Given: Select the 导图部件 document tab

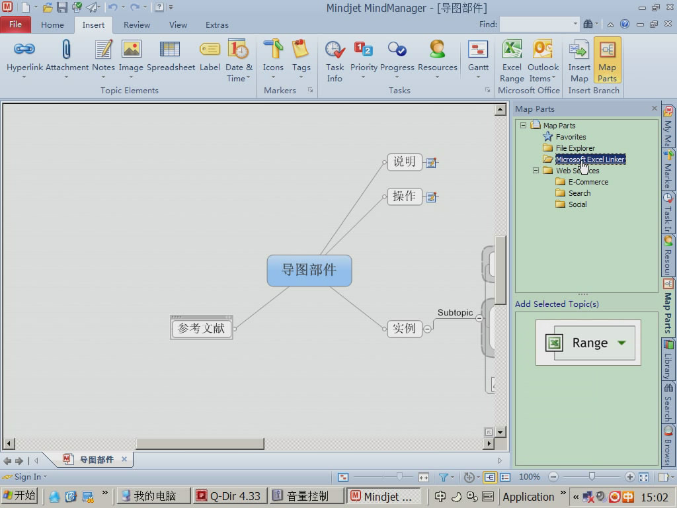Looking at the screenshot, I should point(94,460).
